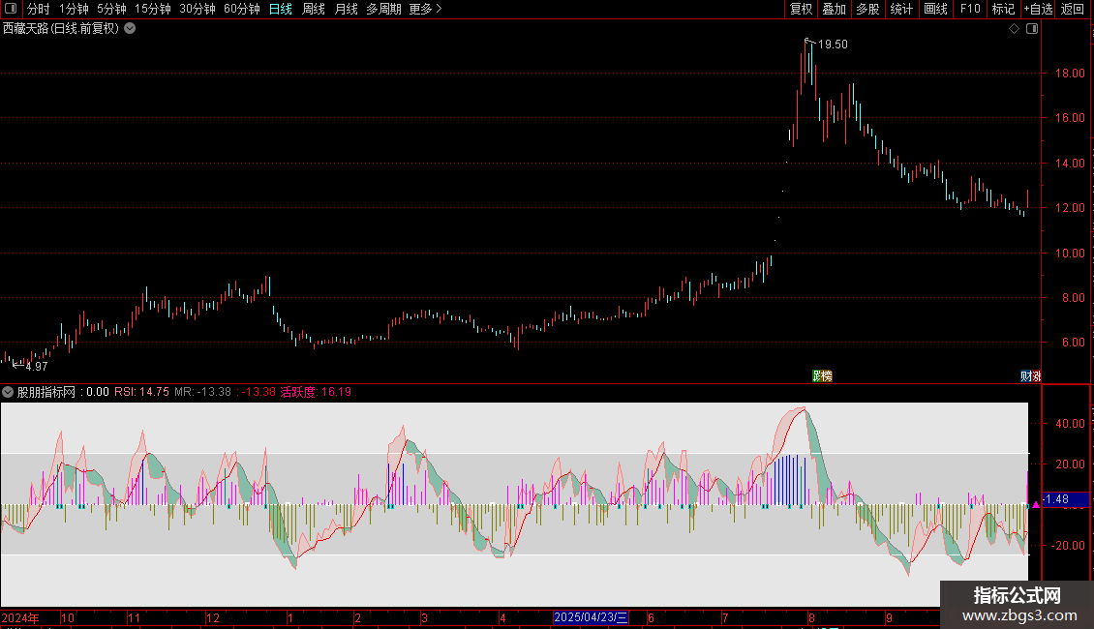Click the 返回 back button
Image resolution: width=1094 pixels, height=629 pixels.
click(1073, 9)
